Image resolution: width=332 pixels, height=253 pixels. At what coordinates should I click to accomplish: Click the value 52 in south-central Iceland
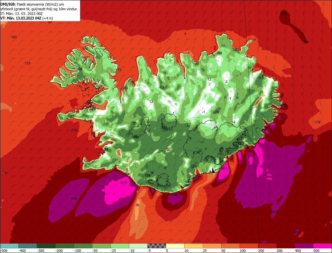[169, 149]
